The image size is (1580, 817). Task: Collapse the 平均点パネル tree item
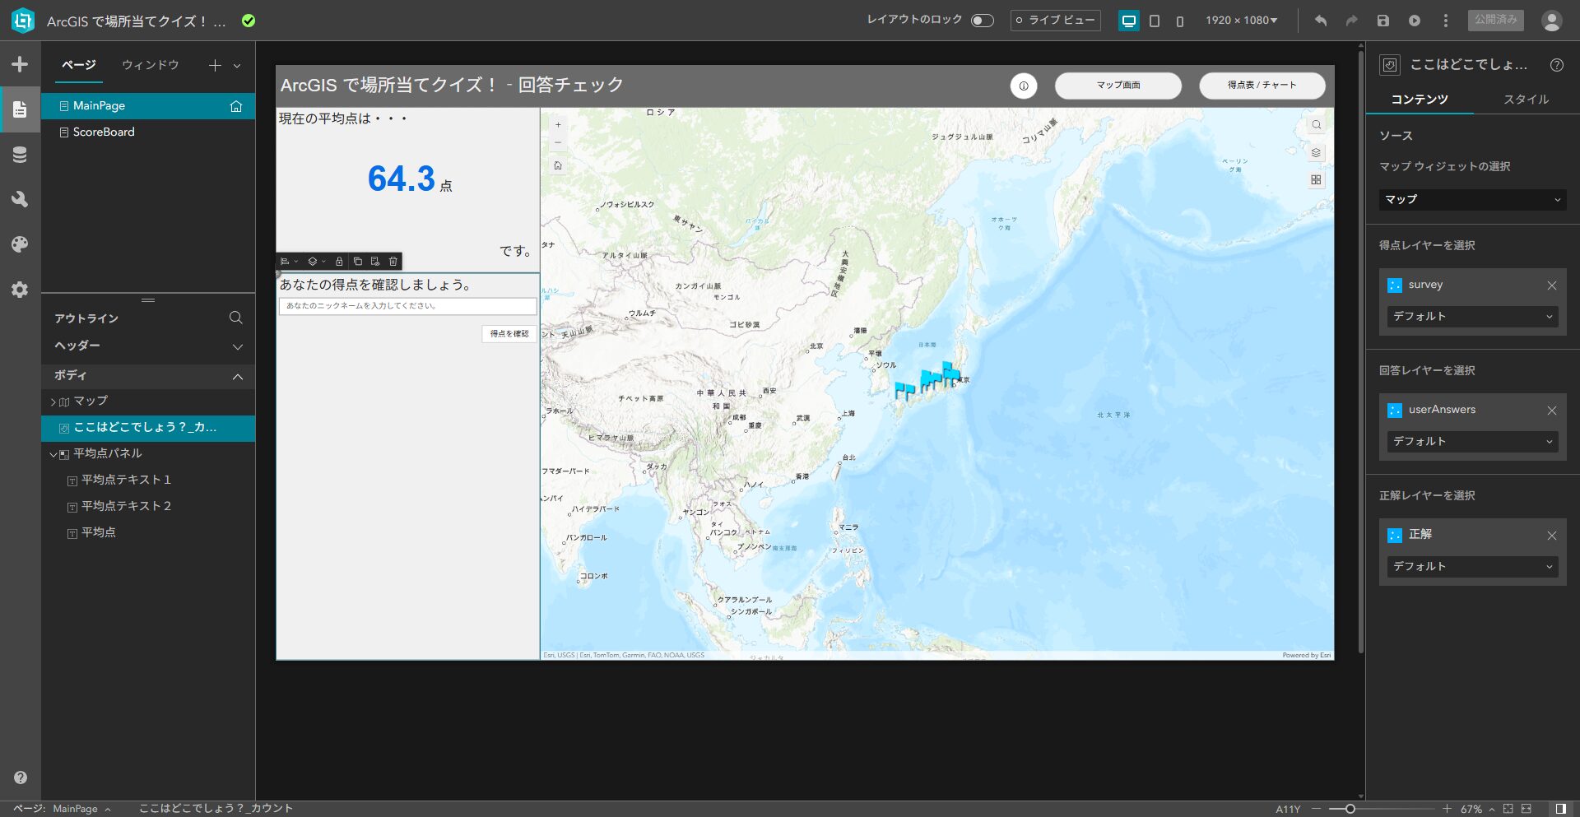click(53, 454)
